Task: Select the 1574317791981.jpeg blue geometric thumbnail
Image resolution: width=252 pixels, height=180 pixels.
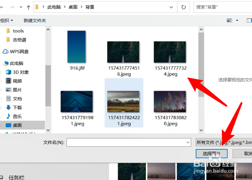Action: pyautogui.click(x=77, y=102)
